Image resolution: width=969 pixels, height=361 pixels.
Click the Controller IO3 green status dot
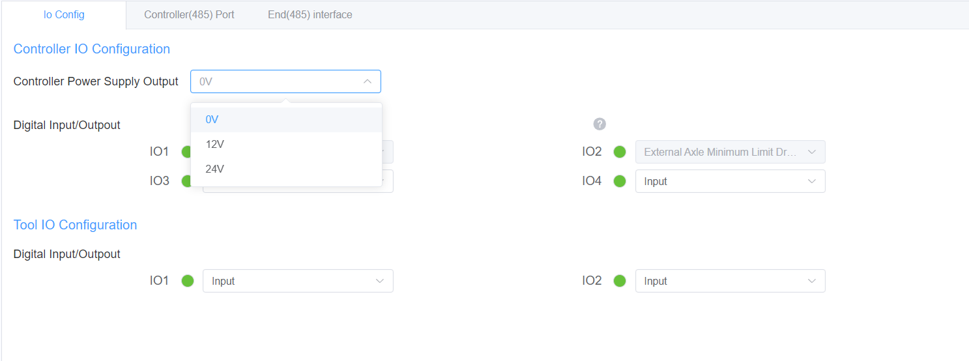pyautogui.click(x=186, y=181)
